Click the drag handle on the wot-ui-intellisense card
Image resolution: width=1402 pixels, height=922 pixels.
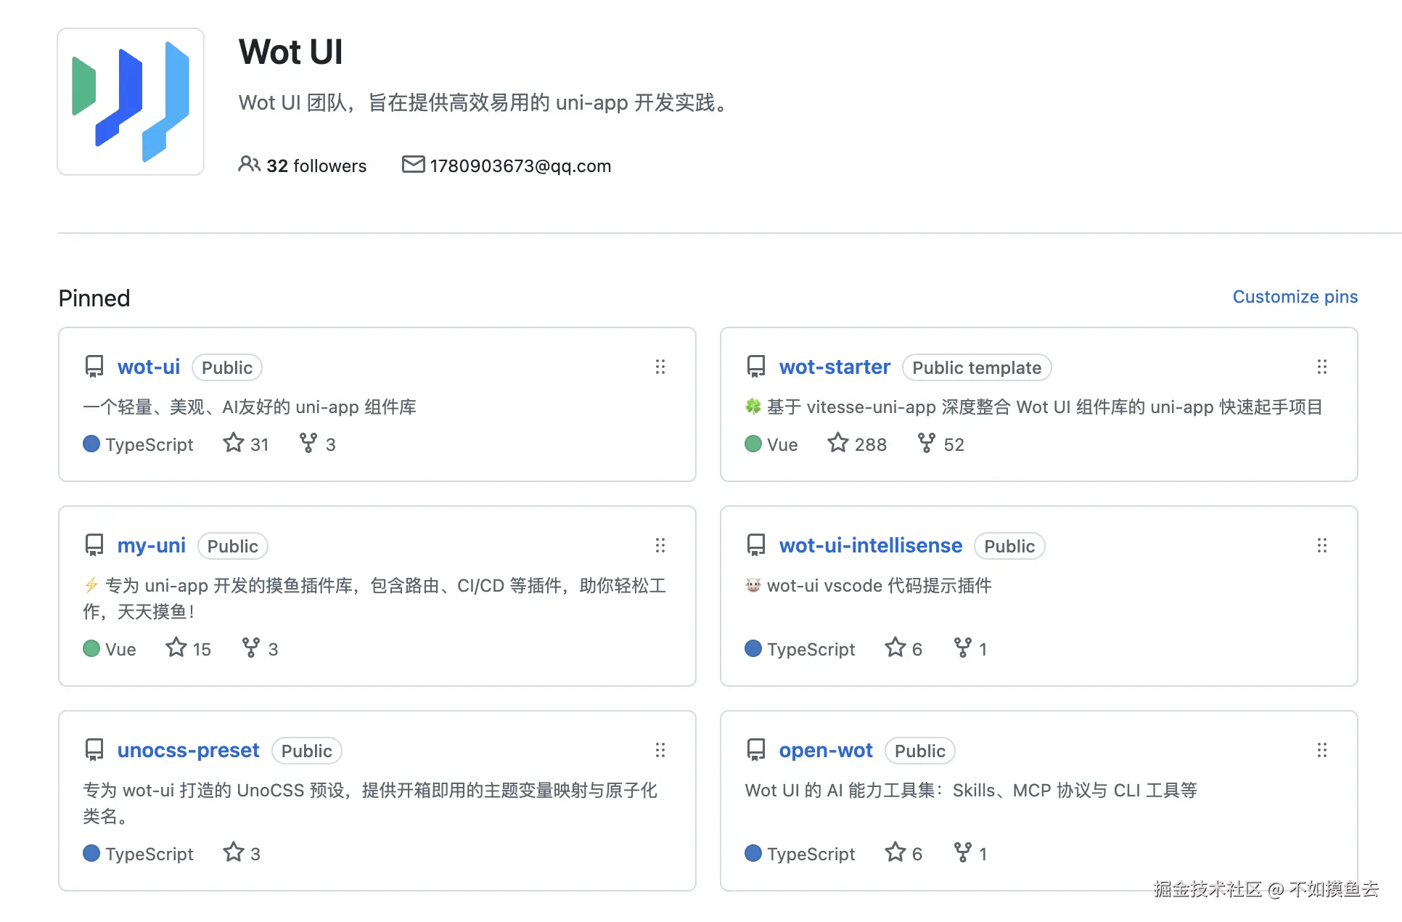pyautogui.click(x=1321, y=545)
